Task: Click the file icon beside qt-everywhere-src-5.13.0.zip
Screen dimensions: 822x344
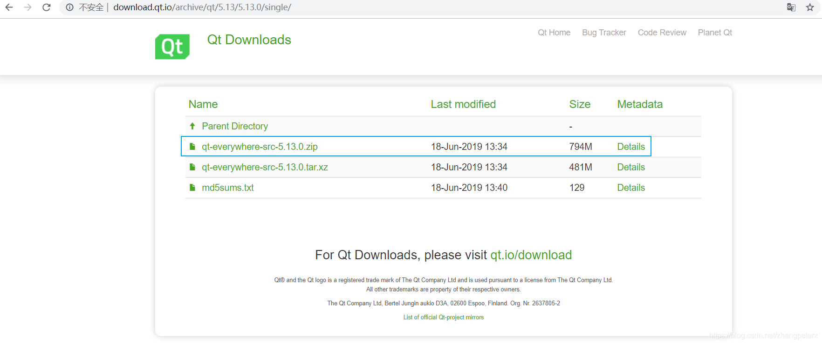Action: pos(192,147)
